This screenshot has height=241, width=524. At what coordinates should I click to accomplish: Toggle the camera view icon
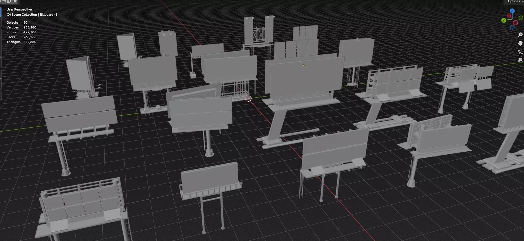520,52
